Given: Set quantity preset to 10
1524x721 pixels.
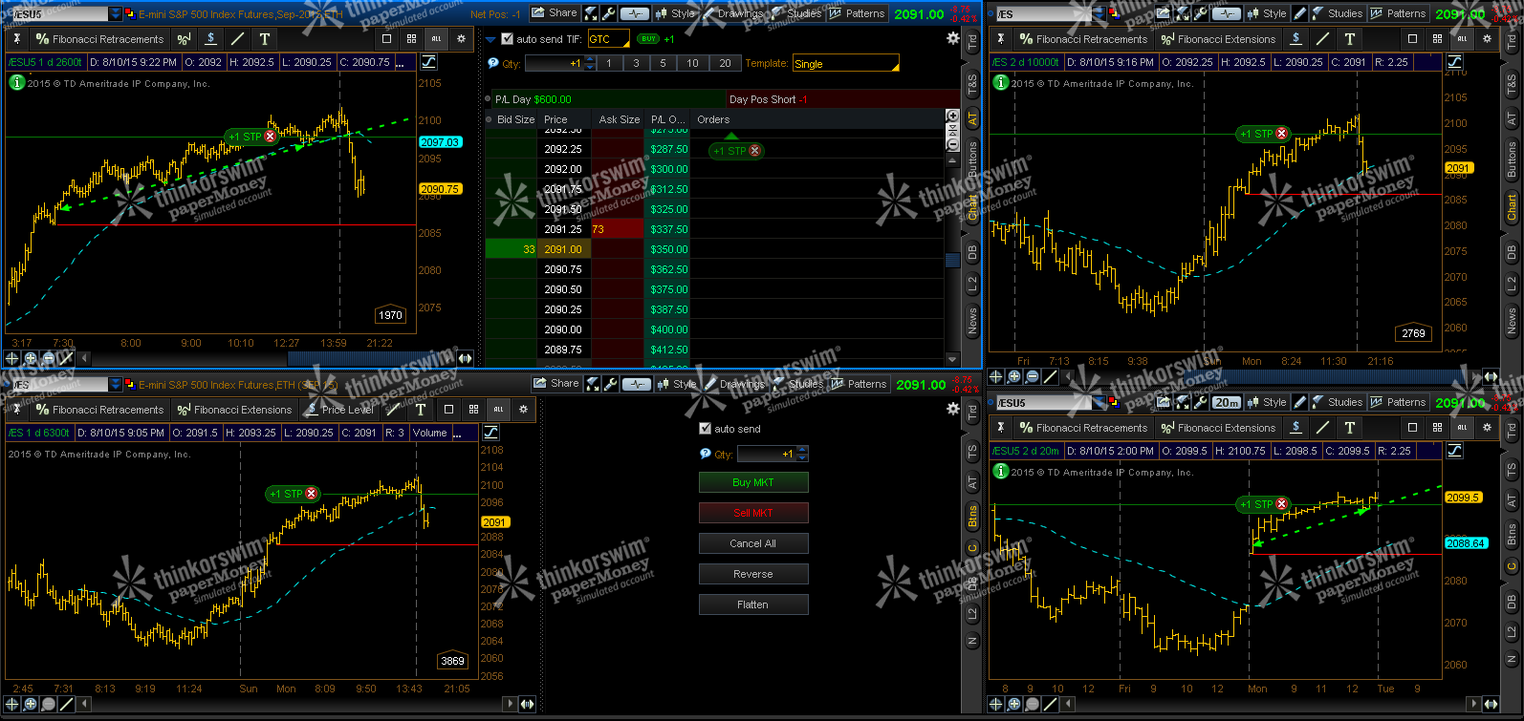Looking at the screenshot, I should 692,63.
